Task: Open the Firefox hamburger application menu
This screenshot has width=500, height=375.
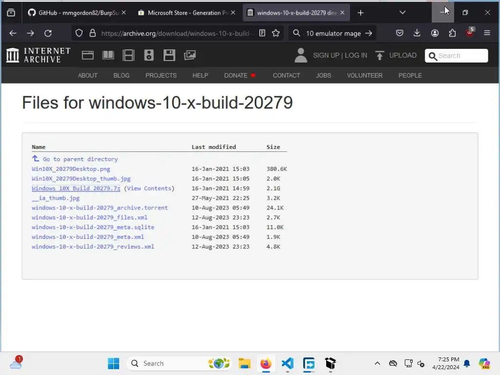Action: (487, 33)
